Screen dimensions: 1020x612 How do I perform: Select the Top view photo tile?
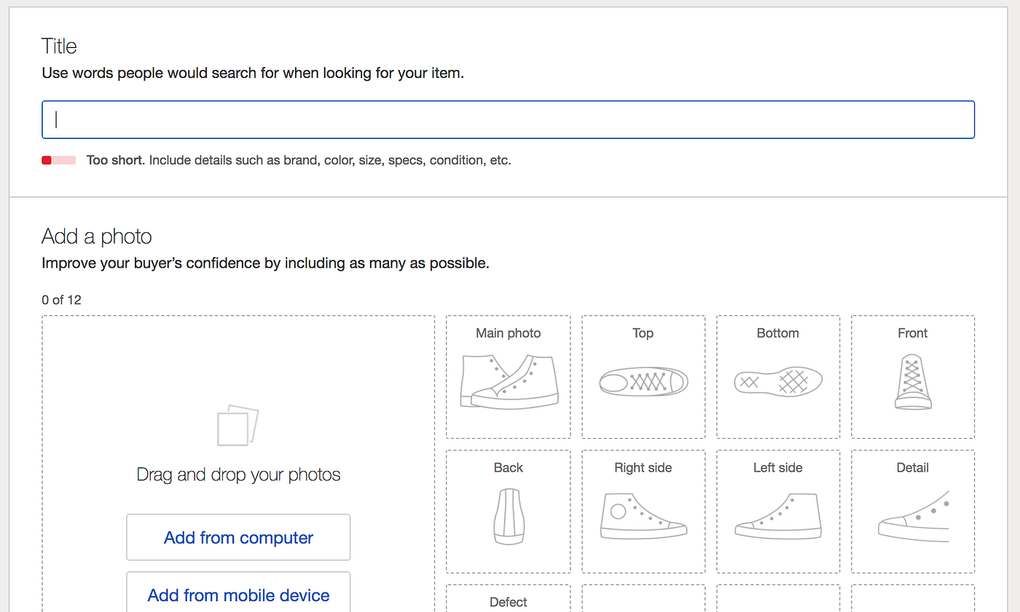point(643,376)
